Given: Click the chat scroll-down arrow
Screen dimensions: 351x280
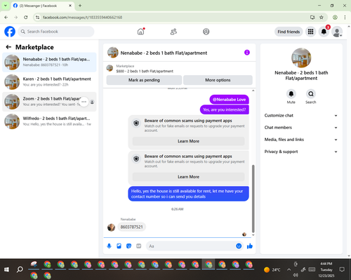Looking at the screenshot, I should tap(253, 235).
